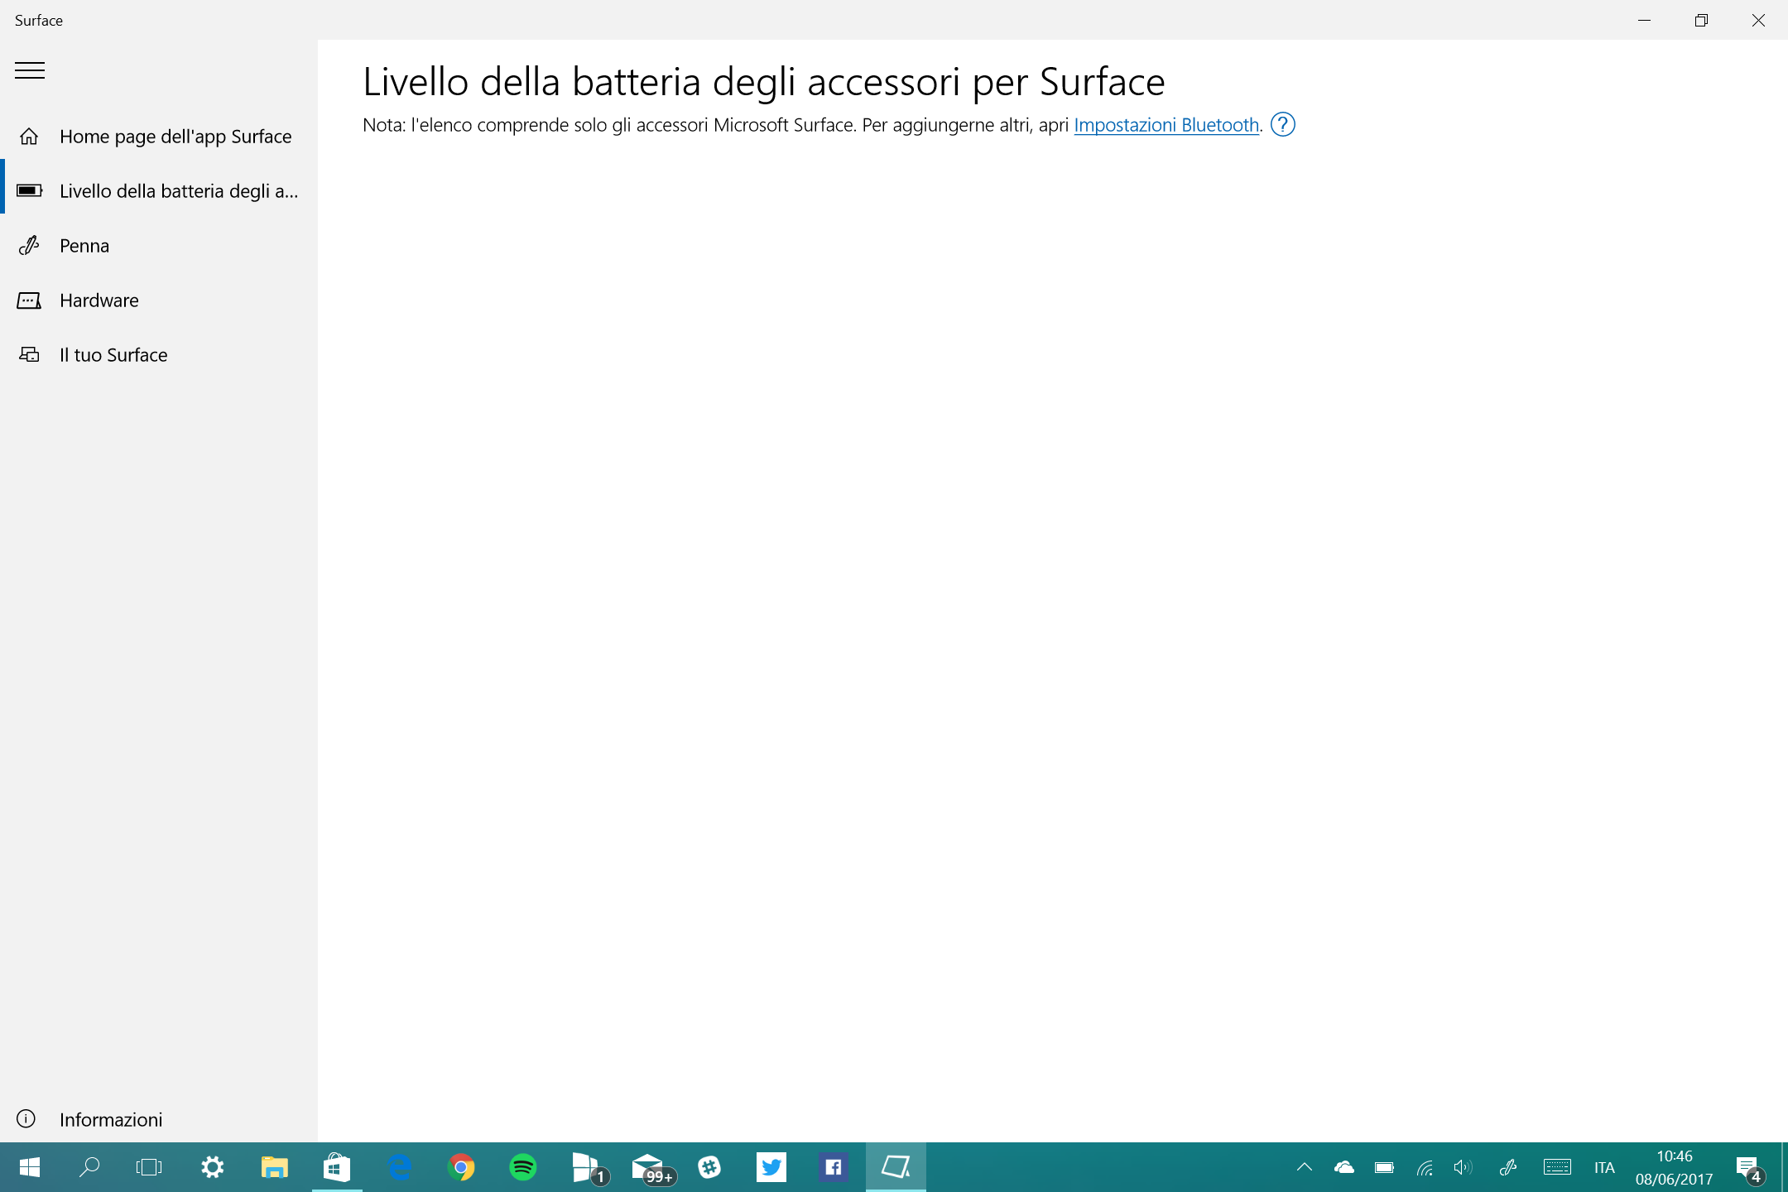This screenshot has width=1788, height=1192.
Task: Show hidden system tray icons
Action: 1304,1167
